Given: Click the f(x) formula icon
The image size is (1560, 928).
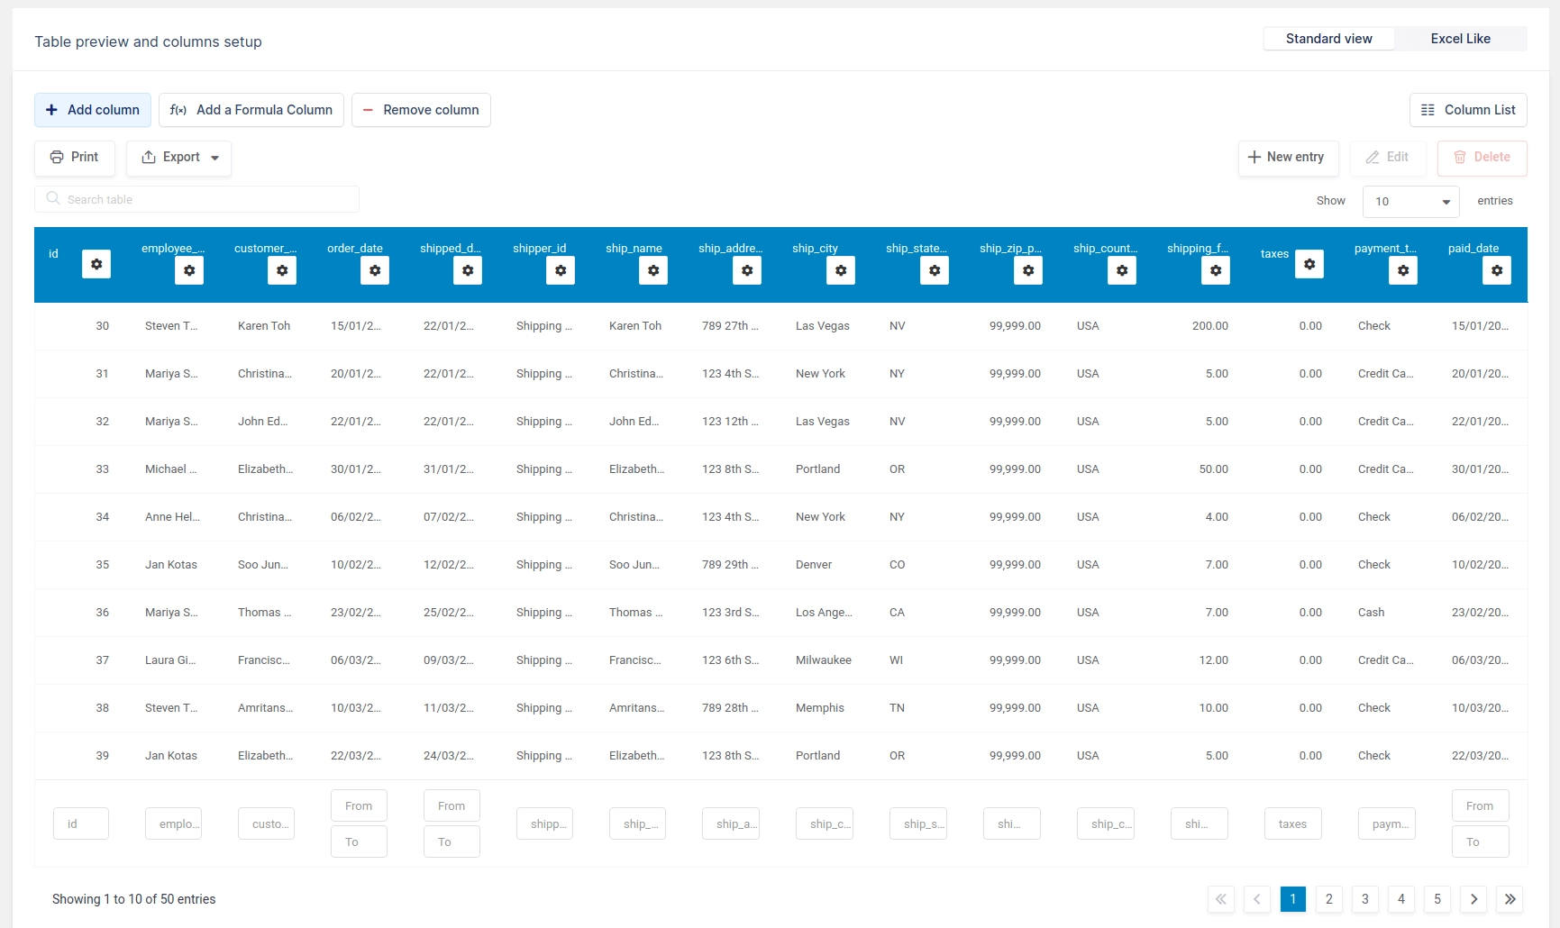Looking at the screenshot, I should (x=178, y=110).
